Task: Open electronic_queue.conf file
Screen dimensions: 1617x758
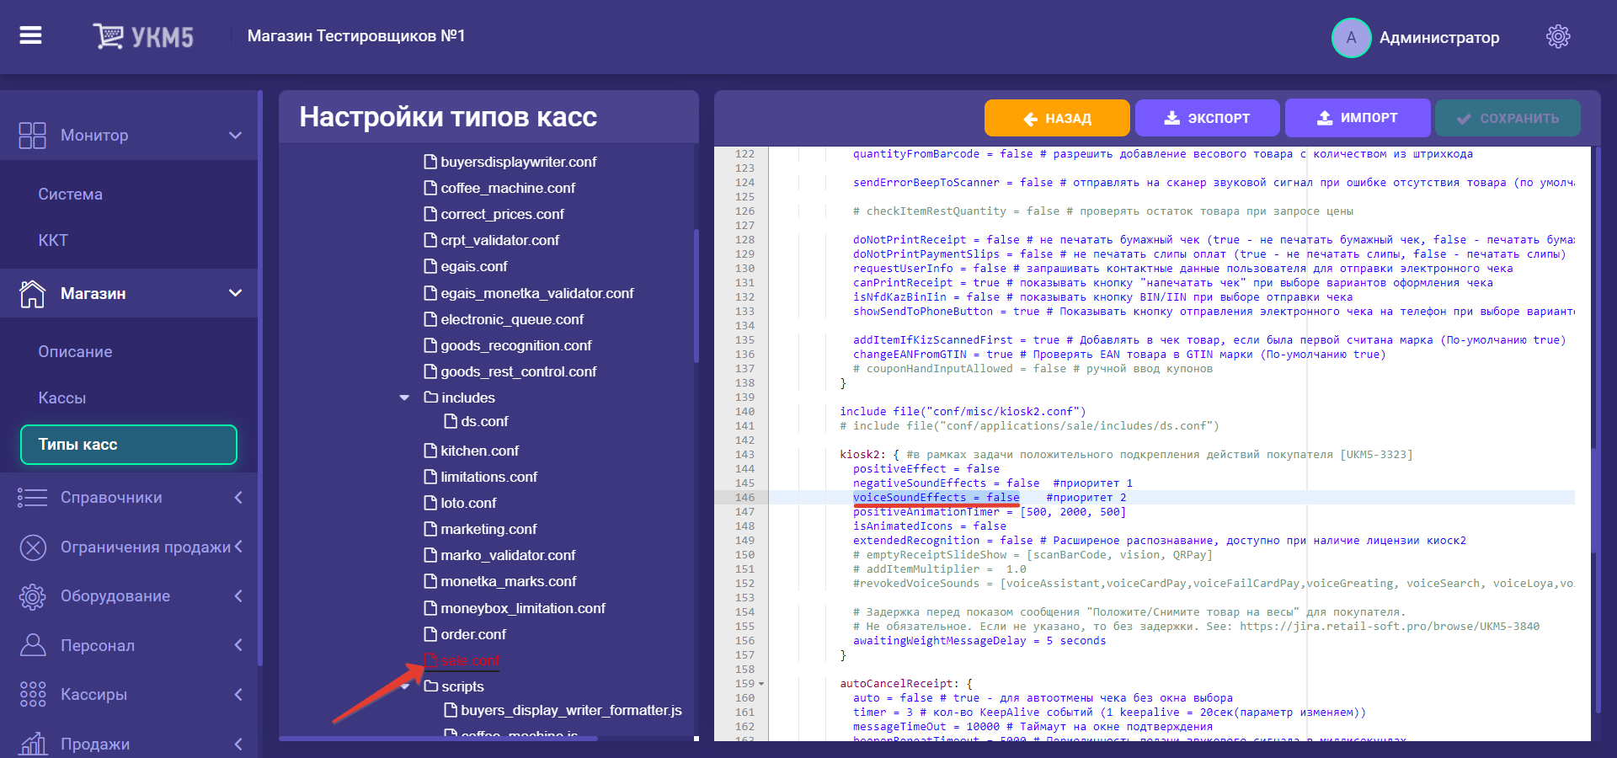Action: [x=512, y=319]
